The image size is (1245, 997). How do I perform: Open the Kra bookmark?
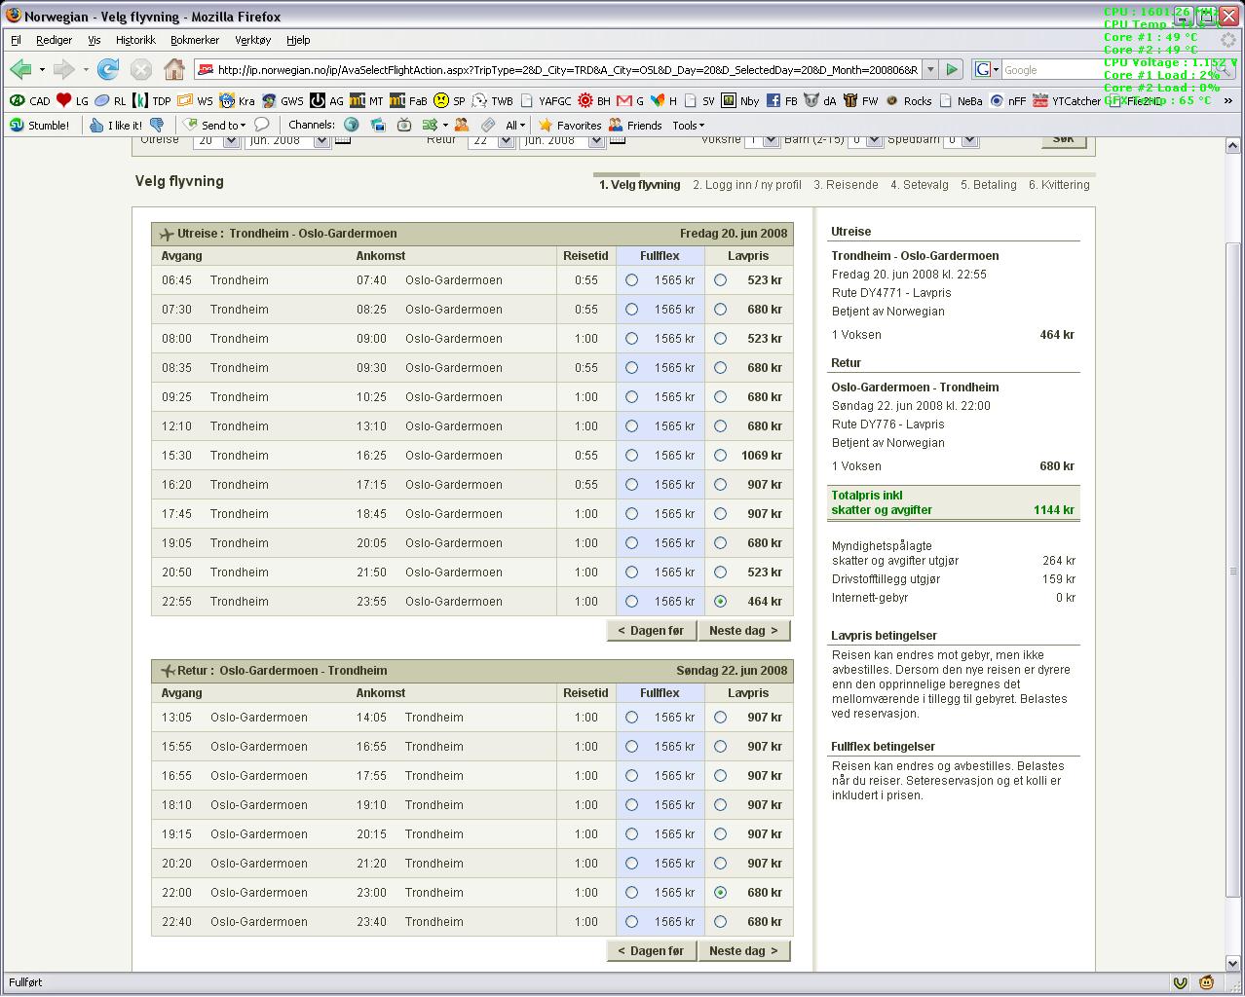click(x=238, y=100)
